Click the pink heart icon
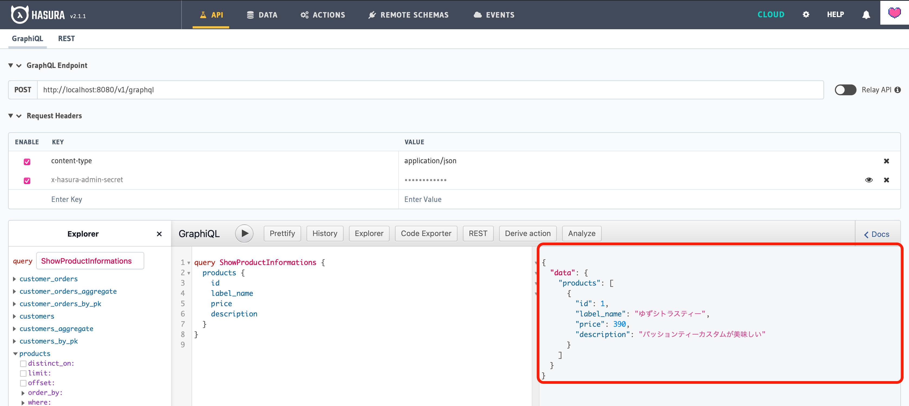909x406 pixels. click(x=894, y=13)
